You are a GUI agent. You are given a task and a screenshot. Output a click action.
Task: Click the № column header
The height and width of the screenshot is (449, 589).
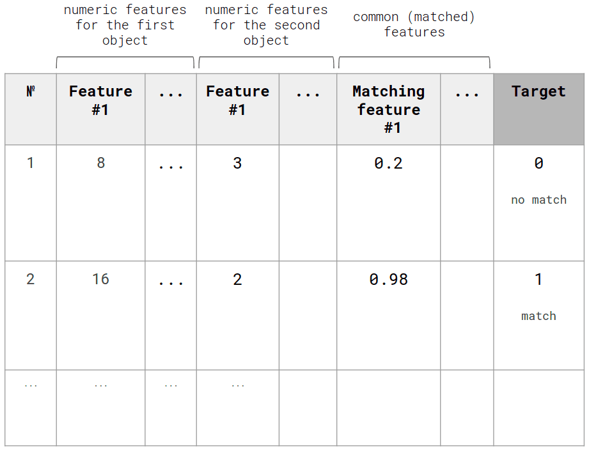pos(31,92)
